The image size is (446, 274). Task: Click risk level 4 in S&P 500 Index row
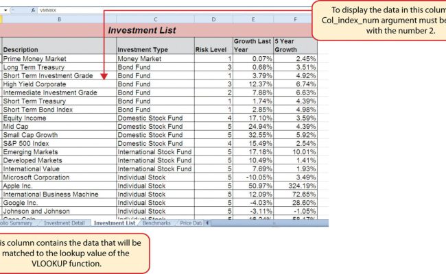(213, 143)
